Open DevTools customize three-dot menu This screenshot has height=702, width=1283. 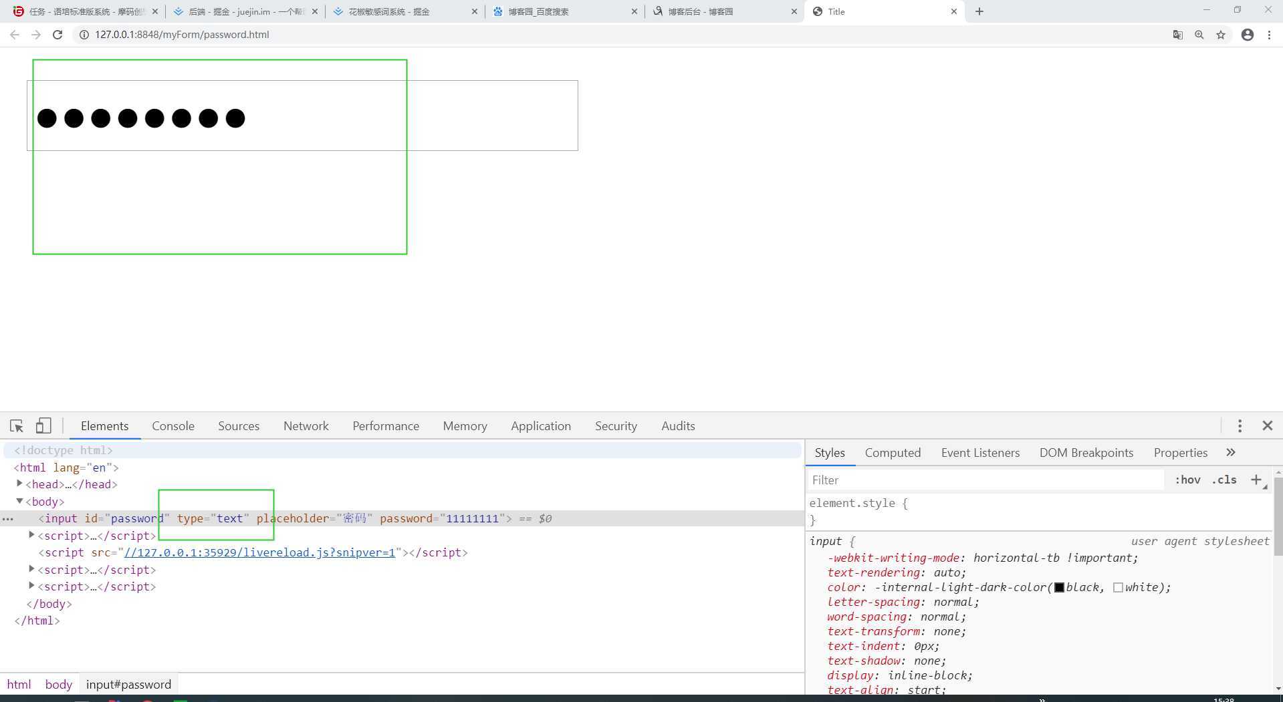pos(1240,425)
